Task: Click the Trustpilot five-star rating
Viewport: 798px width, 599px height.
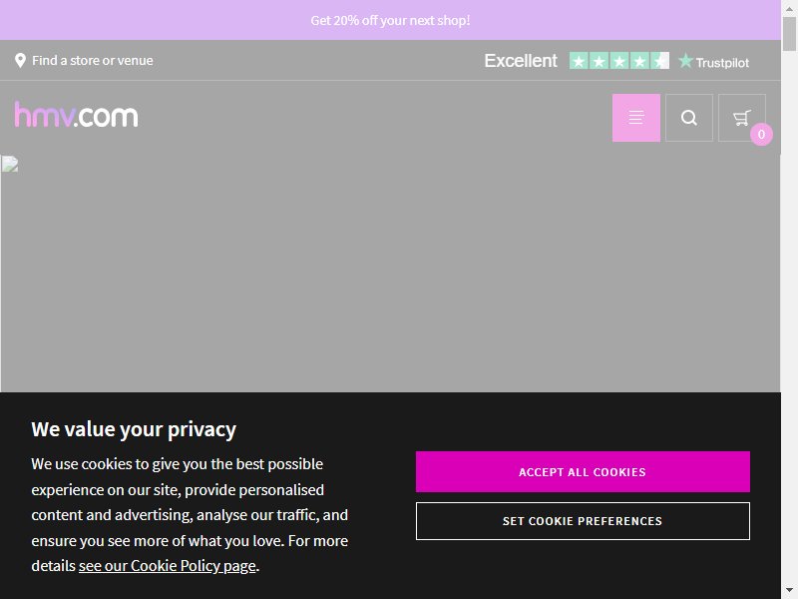Action: coord(618,61)
